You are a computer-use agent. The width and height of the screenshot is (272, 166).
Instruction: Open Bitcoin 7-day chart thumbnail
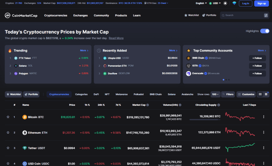coord(240,117)
